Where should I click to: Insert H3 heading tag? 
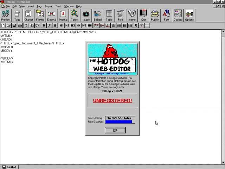[x=73, y=26]
